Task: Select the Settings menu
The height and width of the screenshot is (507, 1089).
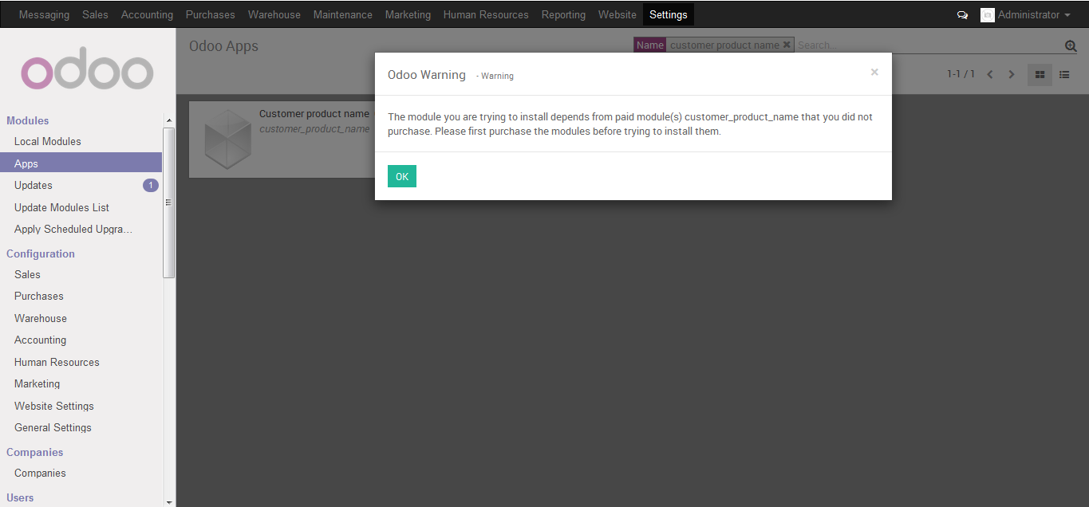Action: pyautogui.click(x=669, y=14)
